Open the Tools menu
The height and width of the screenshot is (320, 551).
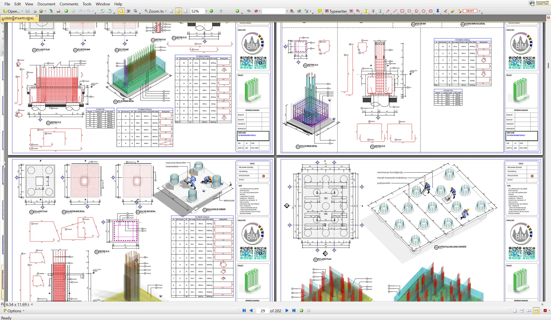(x=87, y=4)
